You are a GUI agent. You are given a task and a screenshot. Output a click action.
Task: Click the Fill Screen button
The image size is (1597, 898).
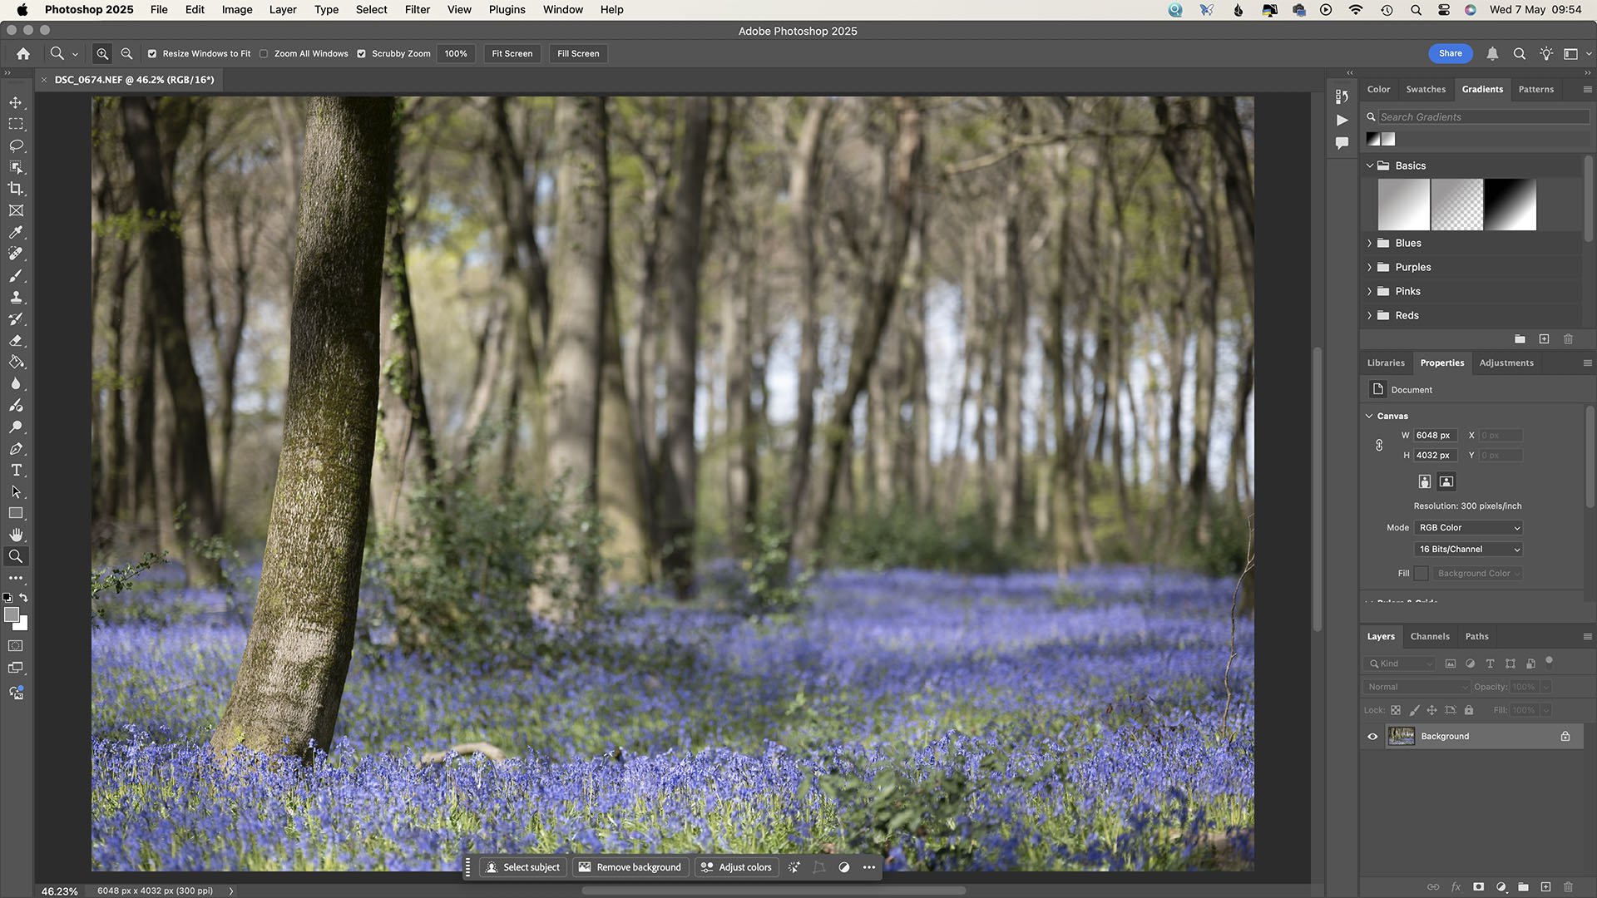coord(578,53)
